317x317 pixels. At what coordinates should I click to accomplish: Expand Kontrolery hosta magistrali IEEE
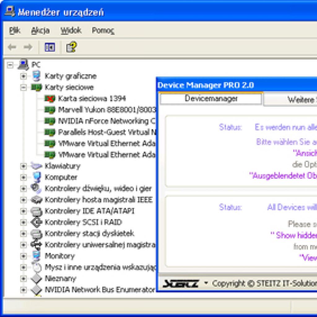(24, 200)
